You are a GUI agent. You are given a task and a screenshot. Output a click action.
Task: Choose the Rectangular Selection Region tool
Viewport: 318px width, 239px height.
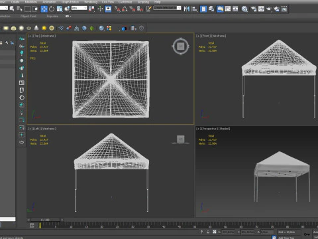coord(27,9)
